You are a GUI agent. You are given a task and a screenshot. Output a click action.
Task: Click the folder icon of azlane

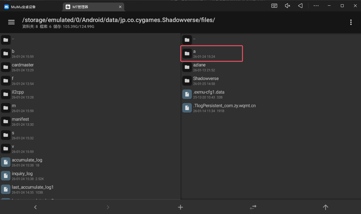click(187, 67)
